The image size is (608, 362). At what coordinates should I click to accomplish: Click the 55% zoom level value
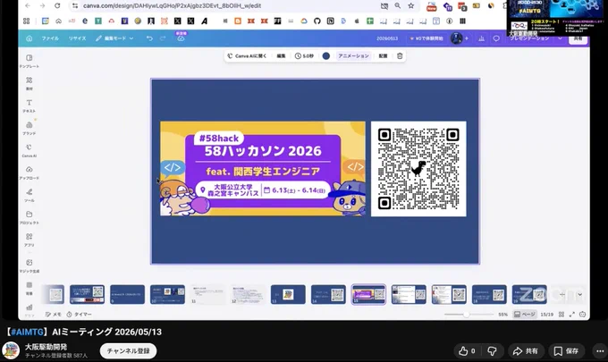pos(502,315)
